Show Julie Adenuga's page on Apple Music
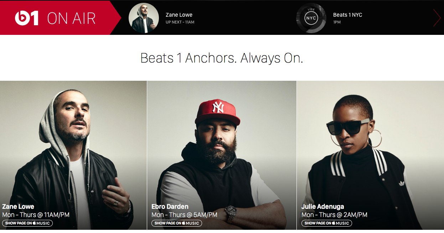 [327, 223]
